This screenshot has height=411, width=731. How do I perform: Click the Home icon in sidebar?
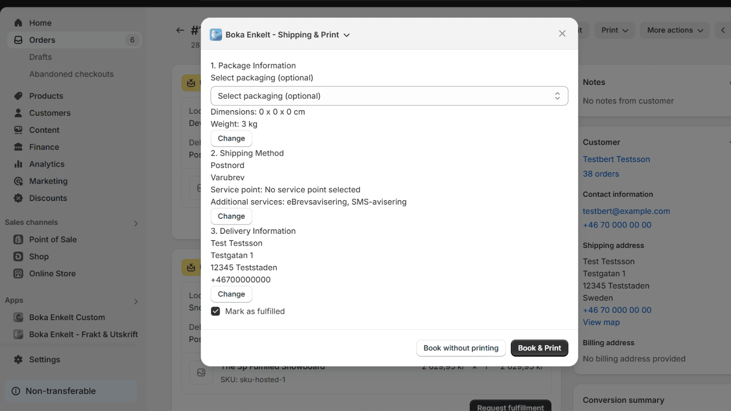[x=18, y=23]
